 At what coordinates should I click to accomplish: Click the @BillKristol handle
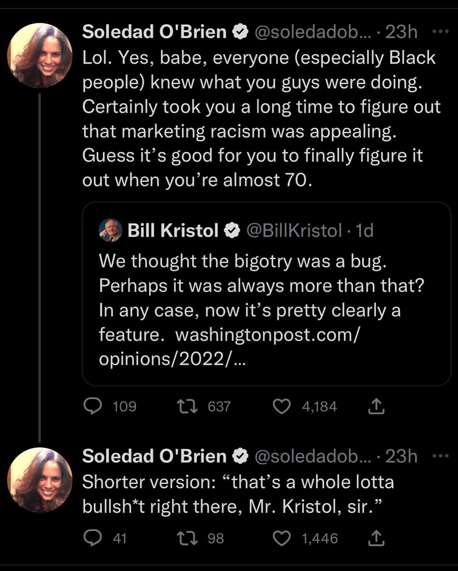pyautogui.click(x=293, y=231)
